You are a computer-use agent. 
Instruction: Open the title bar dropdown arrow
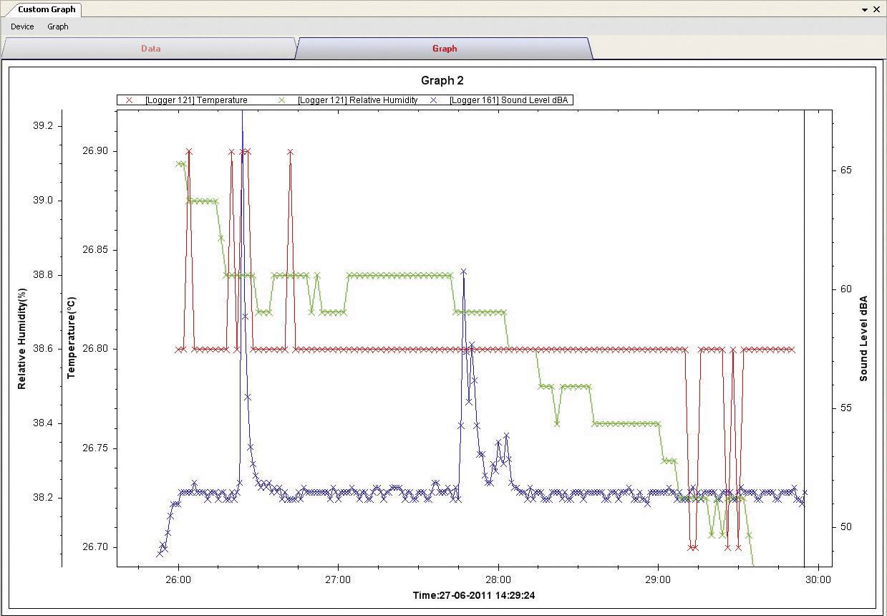[x=864, y=9]
